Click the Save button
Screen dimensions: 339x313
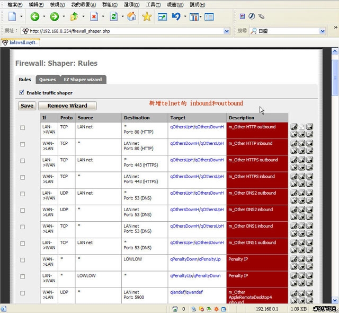pos(27,106)
